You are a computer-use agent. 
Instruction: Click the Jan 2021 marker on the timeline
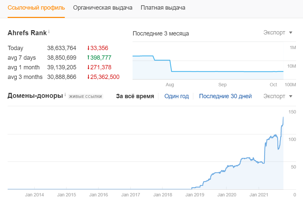point(259,195)
